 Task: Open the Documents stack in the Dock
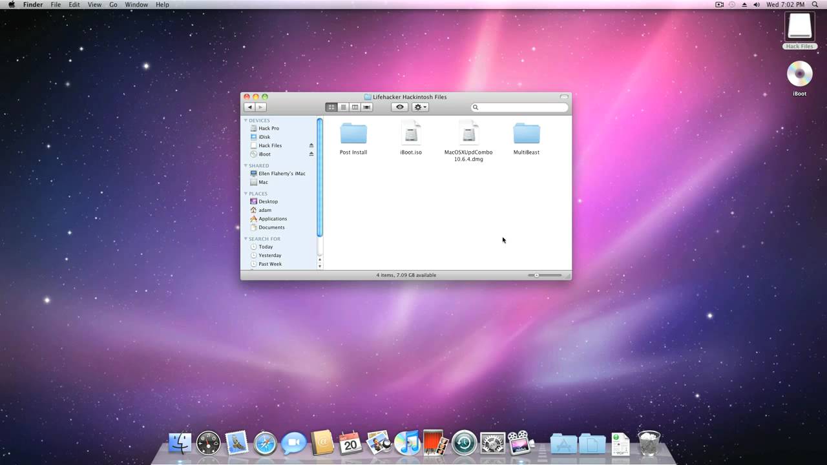point(592,444)
